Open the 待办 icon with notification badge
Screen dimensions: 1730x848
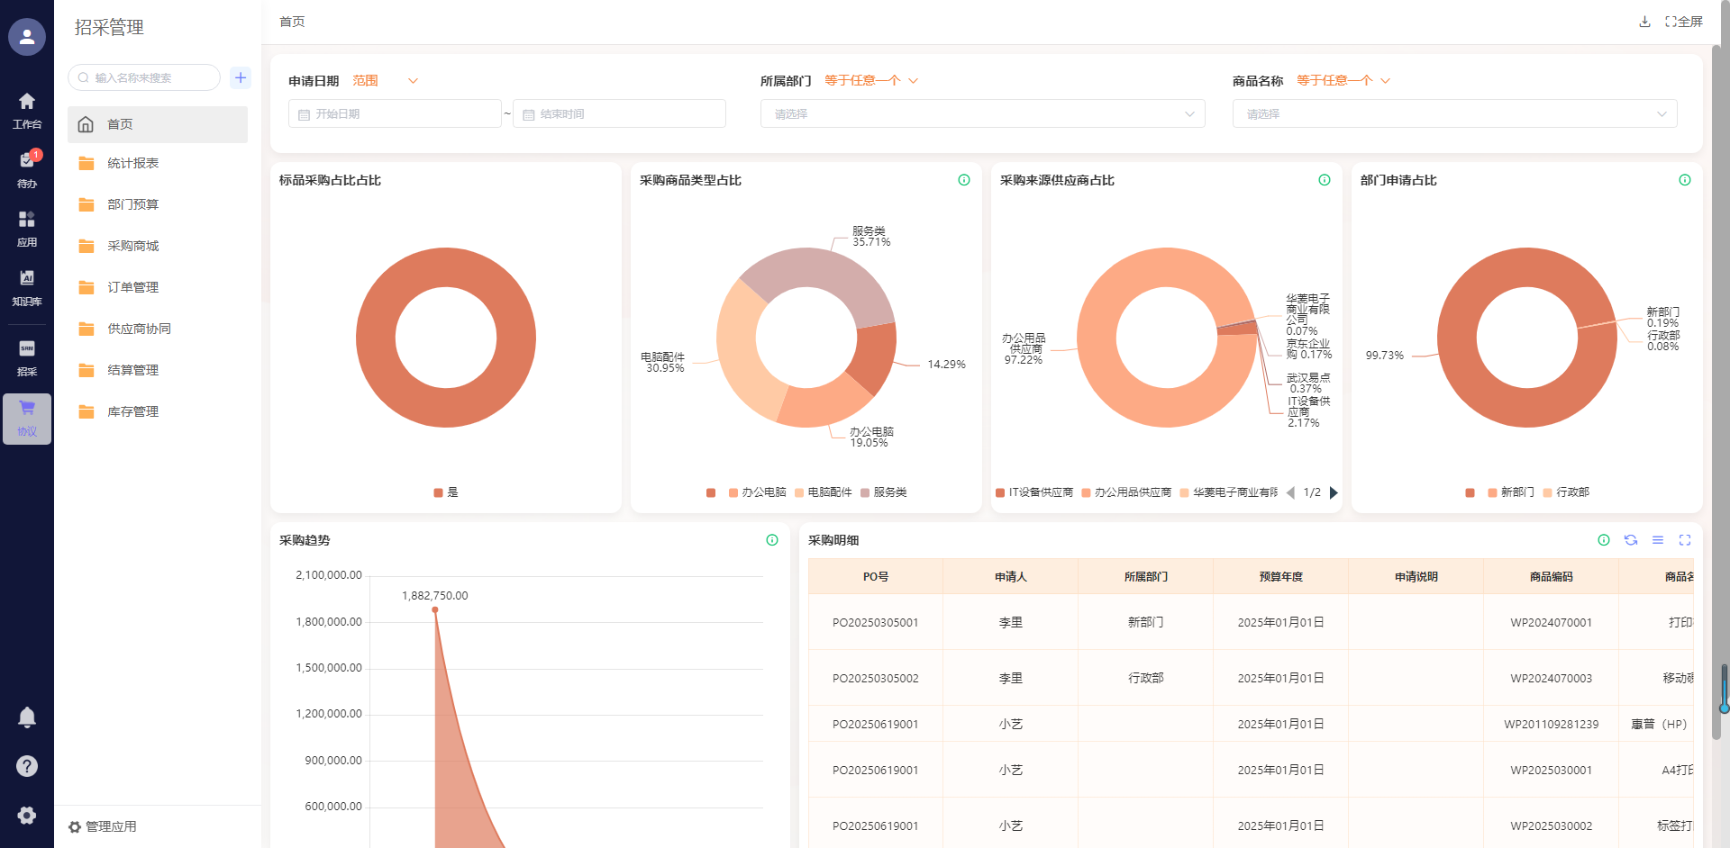27,168
